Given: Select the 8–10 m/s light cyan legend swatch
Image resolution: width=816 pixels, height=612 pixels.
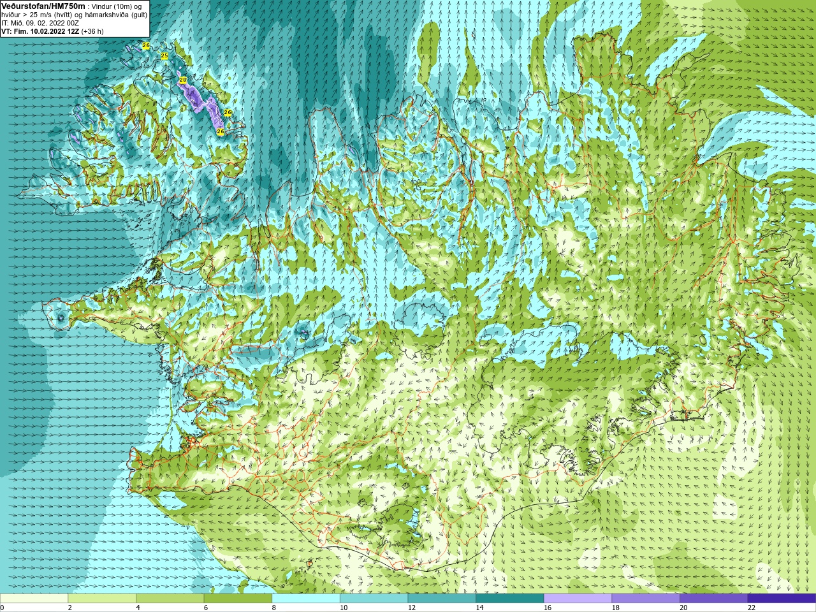Looking at the screenshot, I should 306,599.
